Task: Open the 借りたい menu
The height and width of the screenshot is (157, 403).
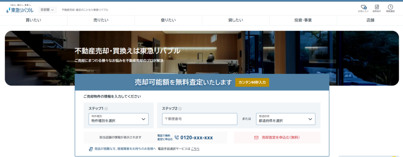Action: 168,20
